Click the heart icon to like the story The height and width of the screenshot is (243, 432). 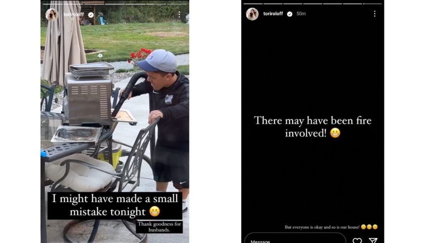tap(357, 240)
